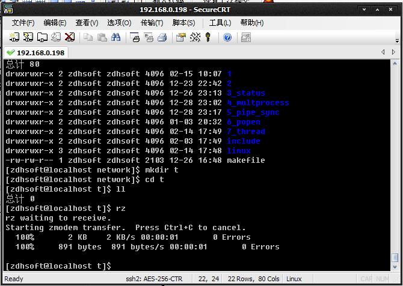Click the terminal scrollbar down arrow
Screen dimensions: 403x286
395,267
